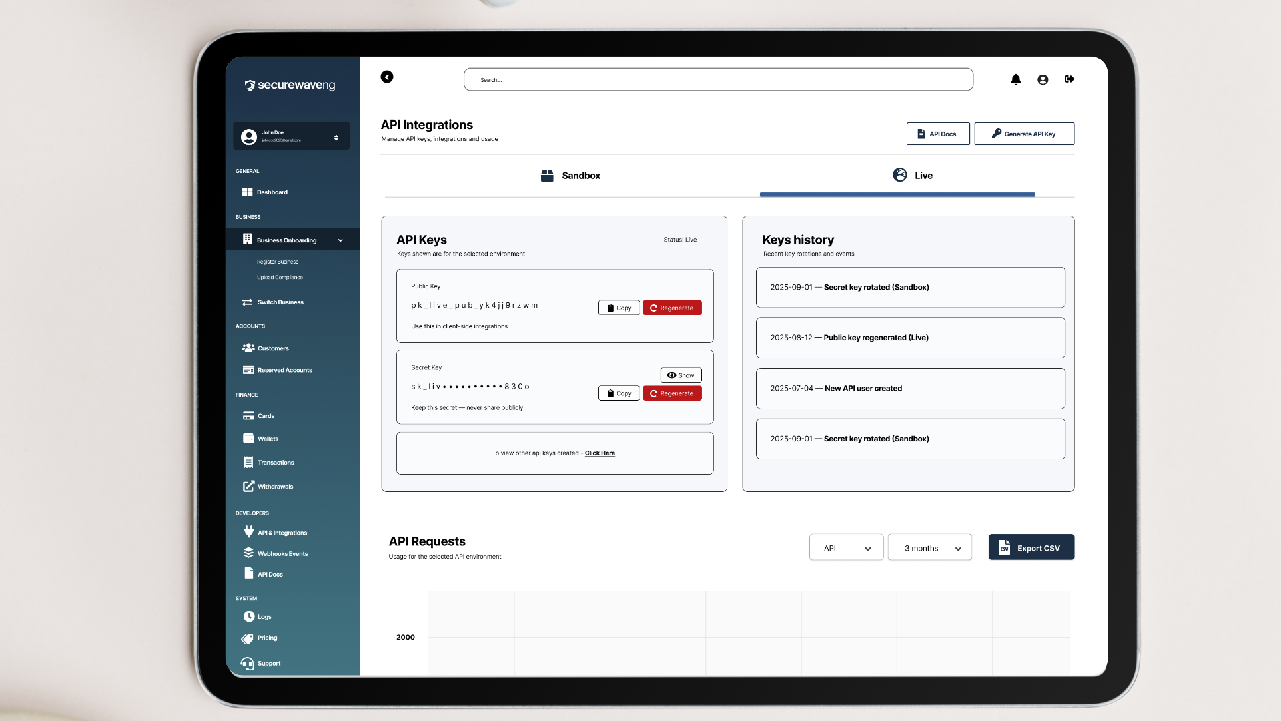
Task: Click the Generate API Key button
Action: tap(1023, 134)
